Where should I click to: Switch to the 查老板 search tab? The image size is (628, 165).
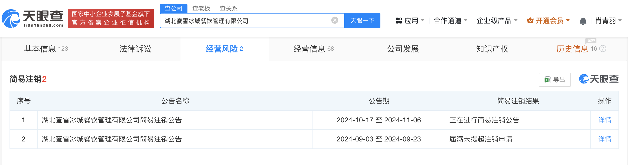[x=201, y=9]
